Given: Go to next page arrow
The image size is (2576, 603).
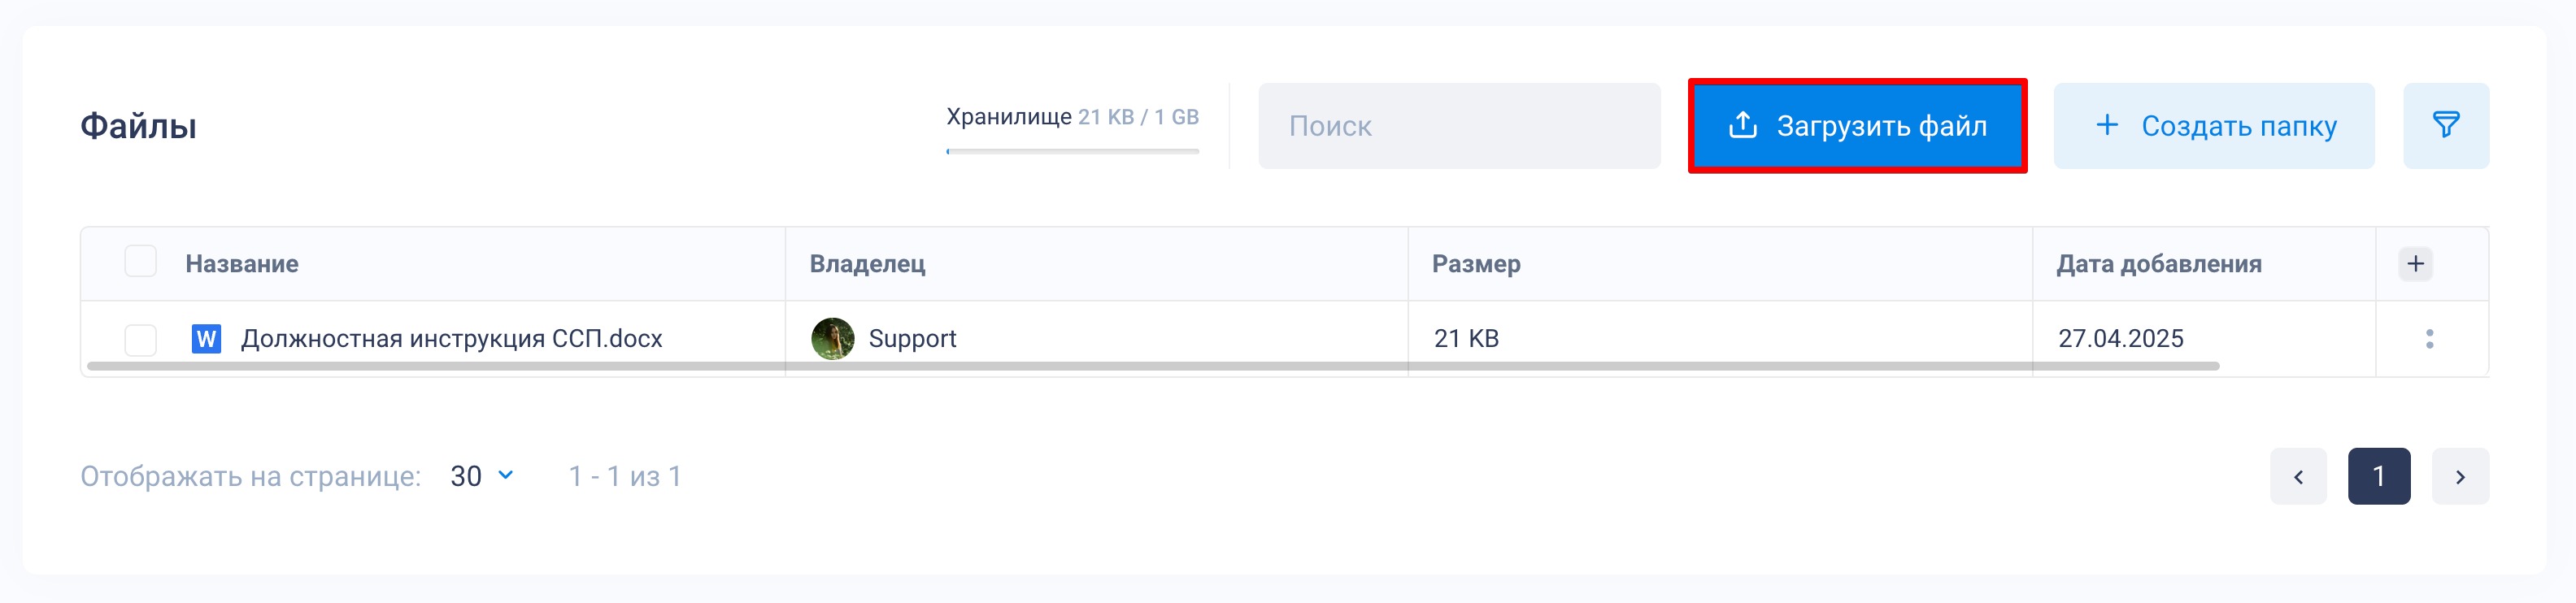Looking at the screenshot, I should click(x=2460, y=476).
